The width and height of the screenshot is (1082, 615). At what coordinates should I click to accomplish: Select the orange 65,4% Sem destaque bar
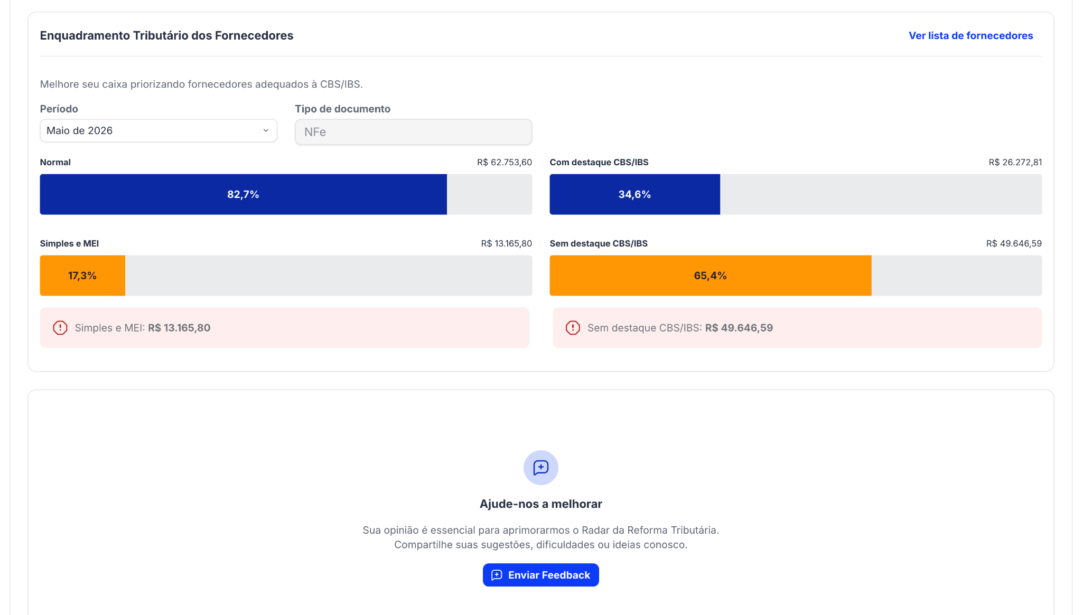710,276
